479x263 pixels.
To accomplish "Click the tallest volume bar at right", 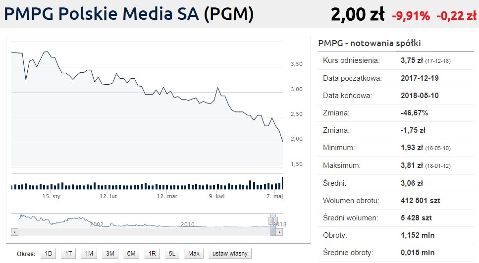I will coord(282,183).
